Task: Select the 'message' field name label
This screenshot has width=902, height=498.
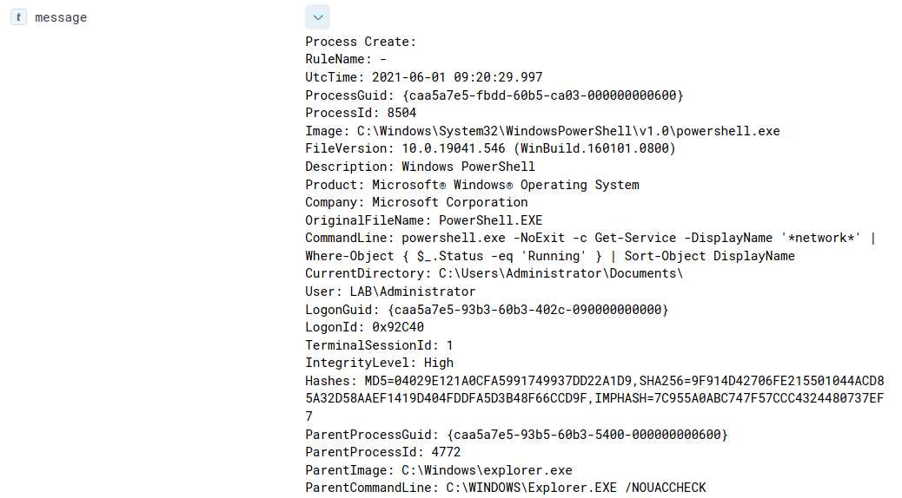Action: click(x=61, y=17)
